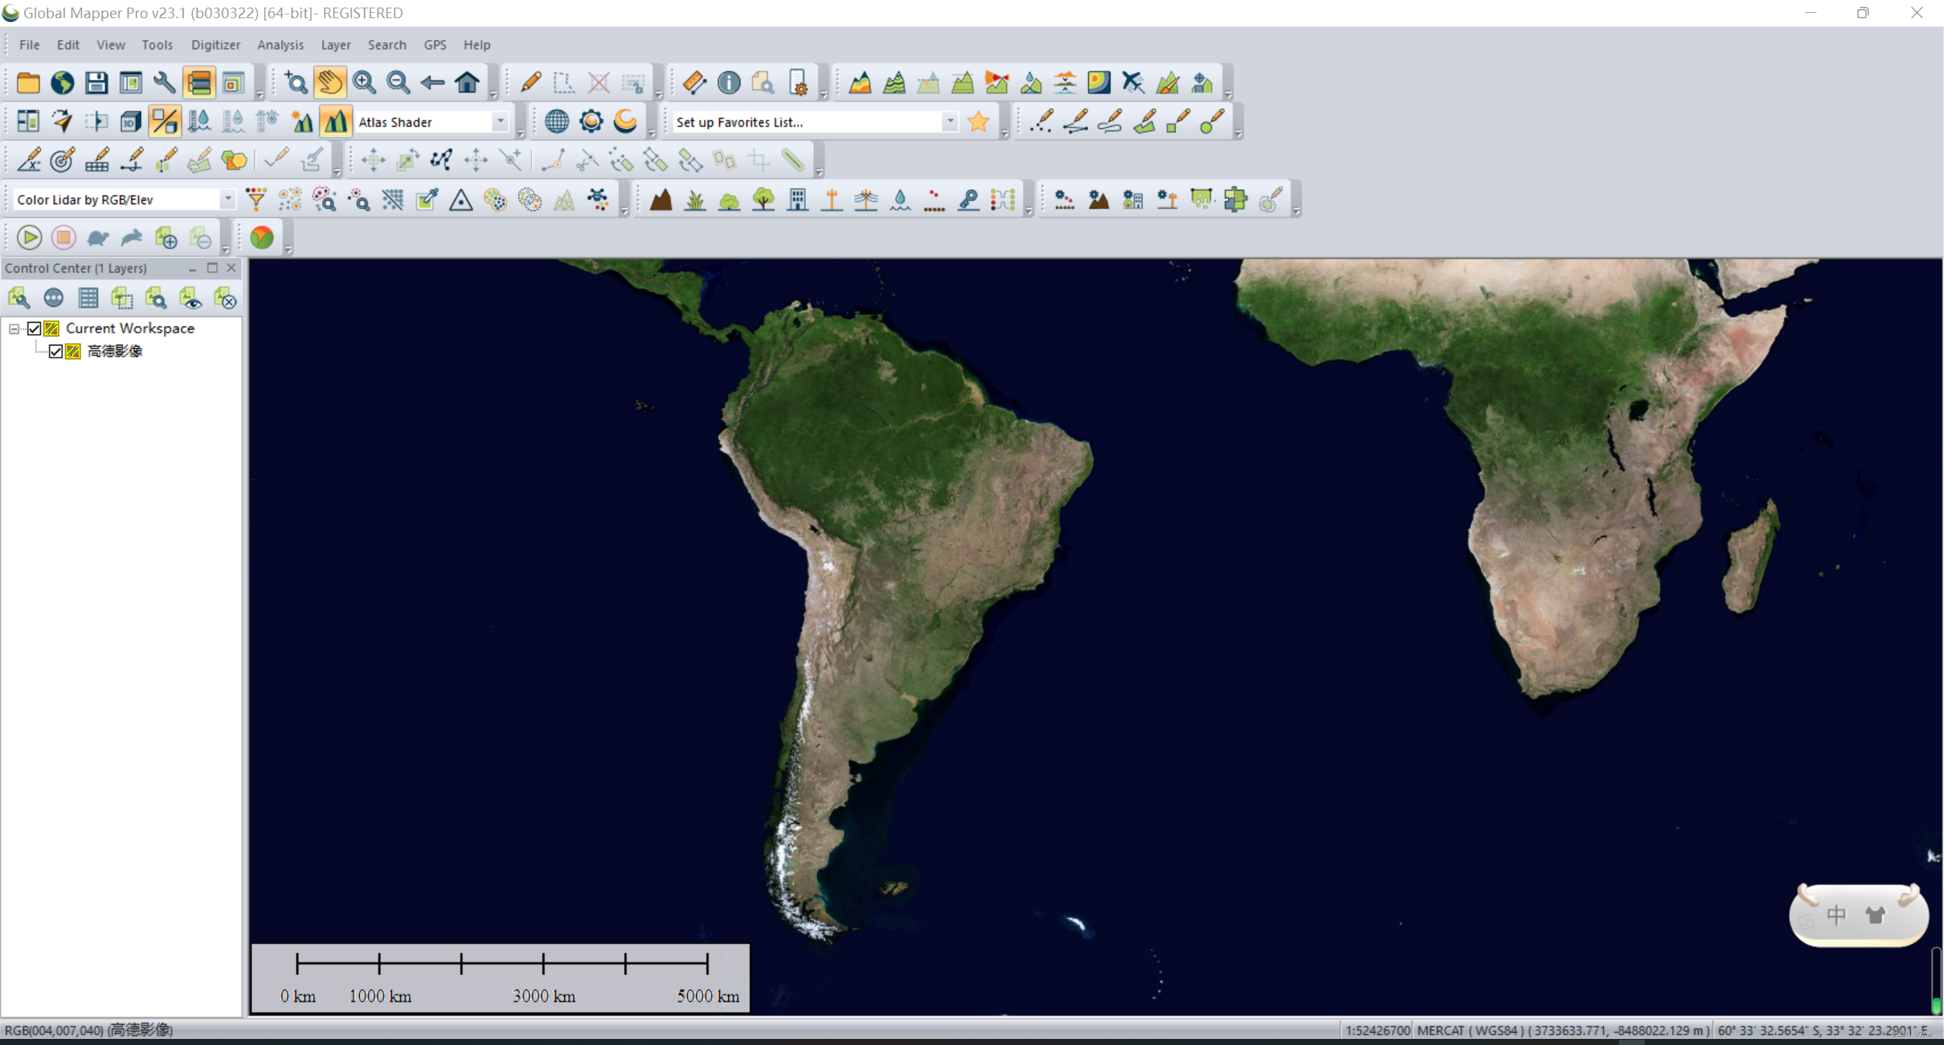Select the Zoom In magnifier tool
1944x1045 pixels.
click(364, 82)
